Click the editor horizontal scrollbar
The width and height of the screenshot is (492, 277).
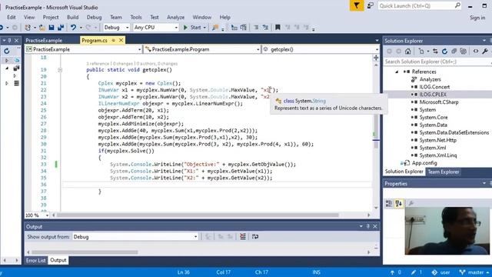[x=198, y=215]
